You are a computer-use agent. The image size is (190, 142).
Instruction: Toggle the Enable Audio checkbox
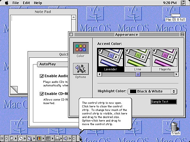[42, 76]
